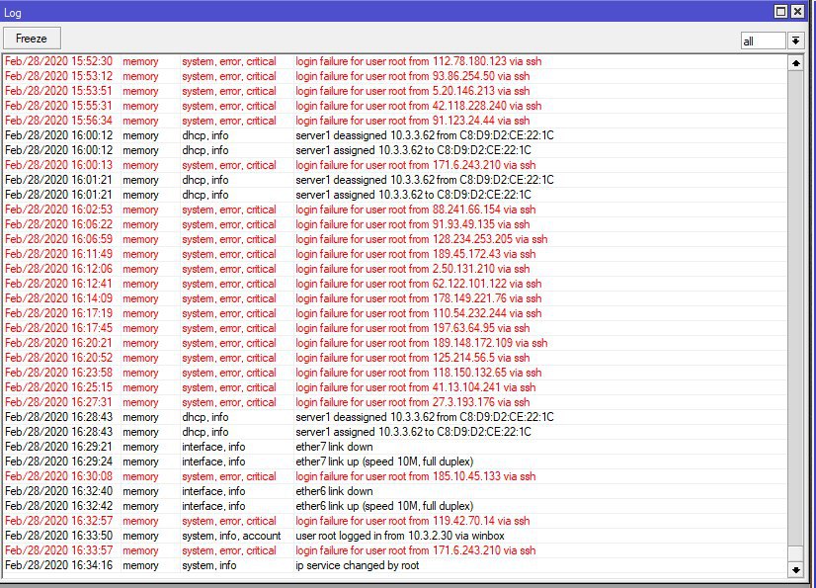Select log entry from 112.78.180.123

tap(395, 61)
